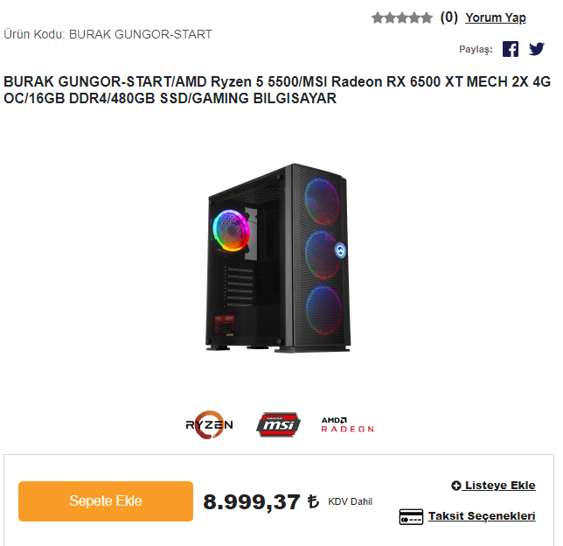Click the Listeye Ekle link text

(x=500, y=486)
